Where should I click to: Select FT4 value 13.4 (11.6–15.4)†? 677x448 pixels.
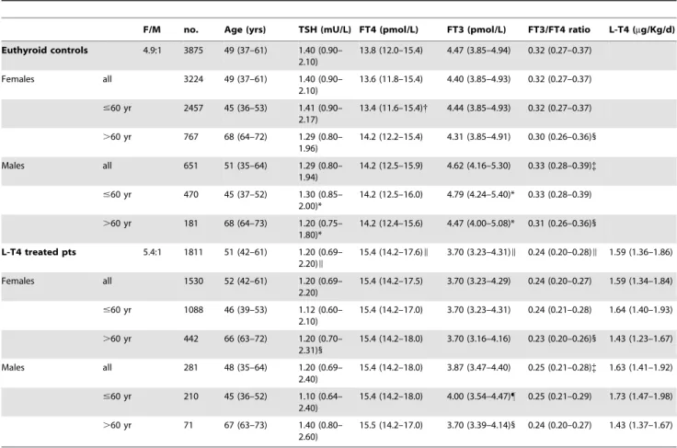394,109
